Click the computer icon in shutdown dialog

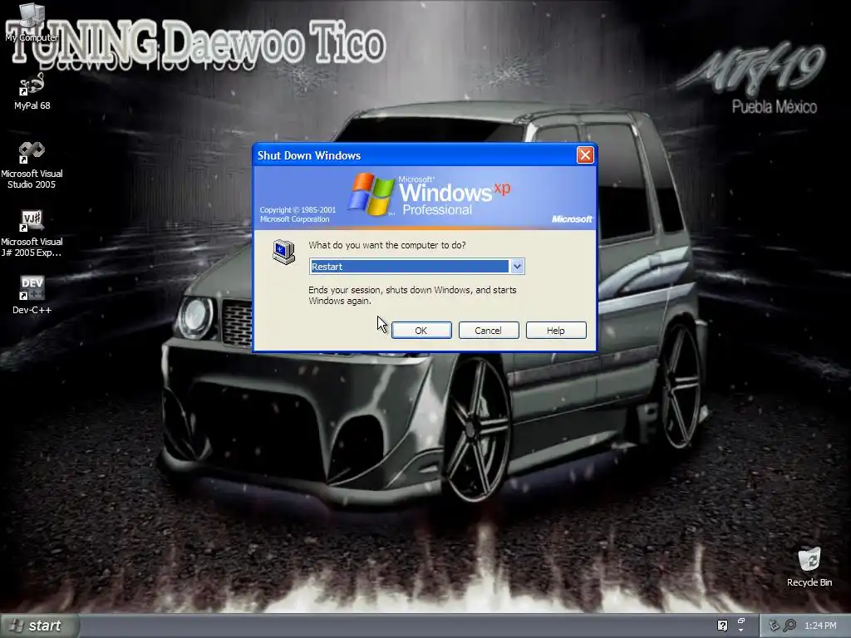click(283, 252)
